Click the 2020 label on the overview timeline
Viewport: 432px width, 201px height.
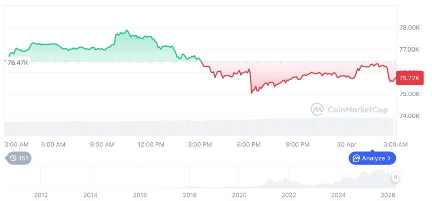tap(240, 195)
